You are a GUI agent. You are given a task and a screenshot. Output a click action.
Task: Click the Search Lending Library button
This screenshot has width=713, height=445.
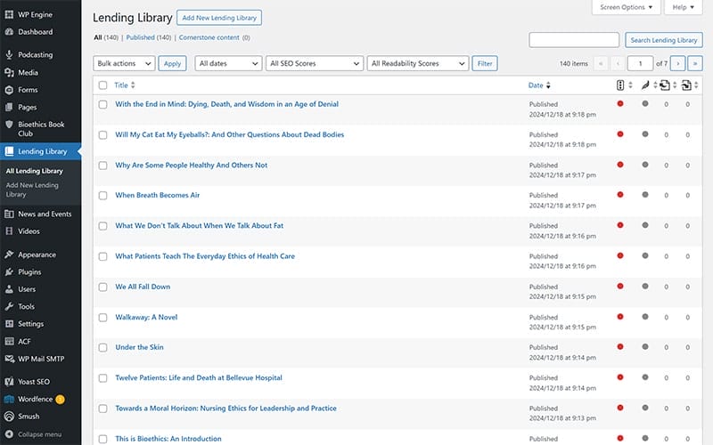click(x=664, y=40)
